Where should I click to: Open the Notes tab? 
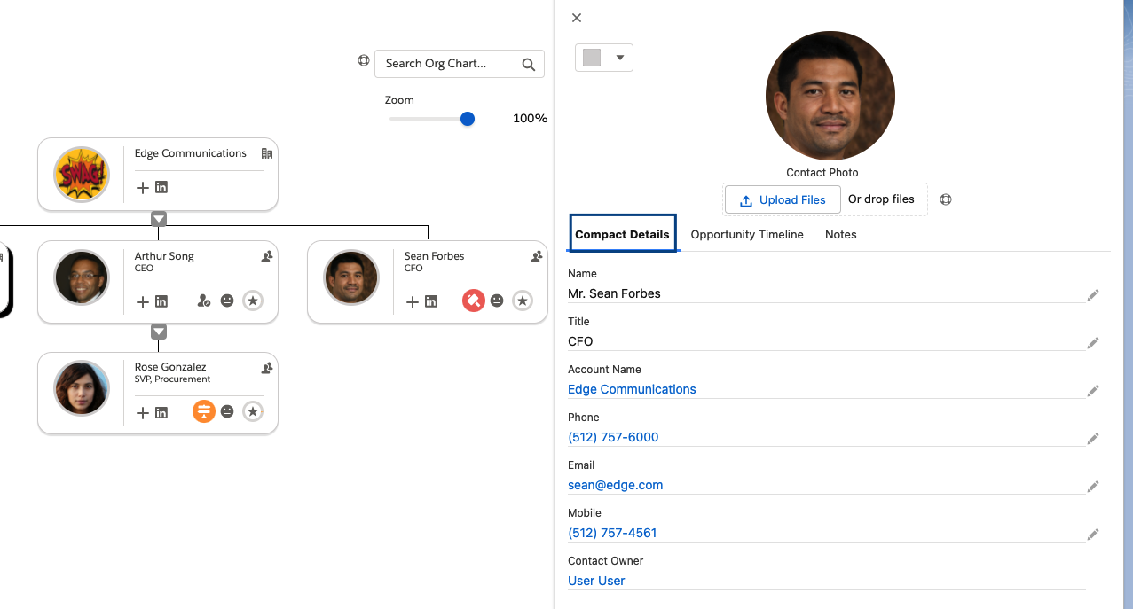(x=840, y=235)
